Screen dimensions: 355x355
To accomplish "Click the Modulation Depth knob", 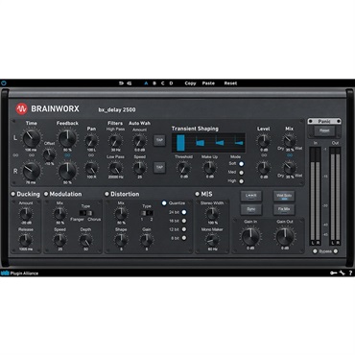I will point(85,240).
